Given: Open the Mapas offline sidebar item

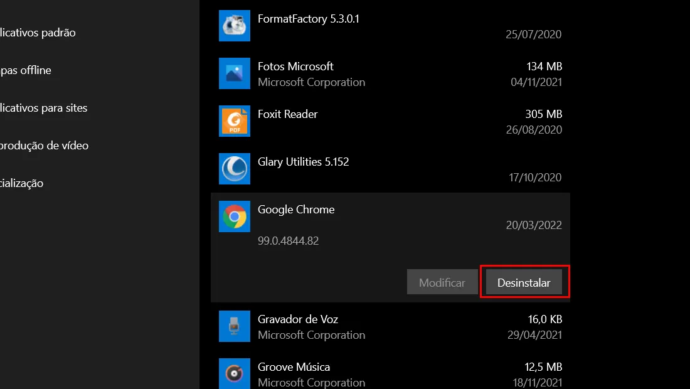Looking at the screenshot, I should [x=26, y=70].
